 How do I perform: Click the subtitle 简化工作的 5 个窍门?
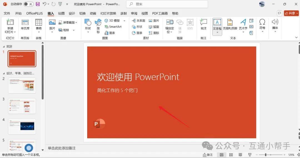[117, 90]
